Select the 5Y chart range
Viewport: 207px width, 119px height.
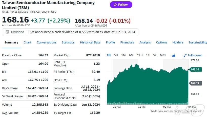point(155,55)
